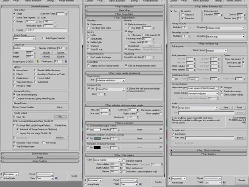Enable Net Render checkbox
The image size is (249, 187).
click(x=44, y=143)
